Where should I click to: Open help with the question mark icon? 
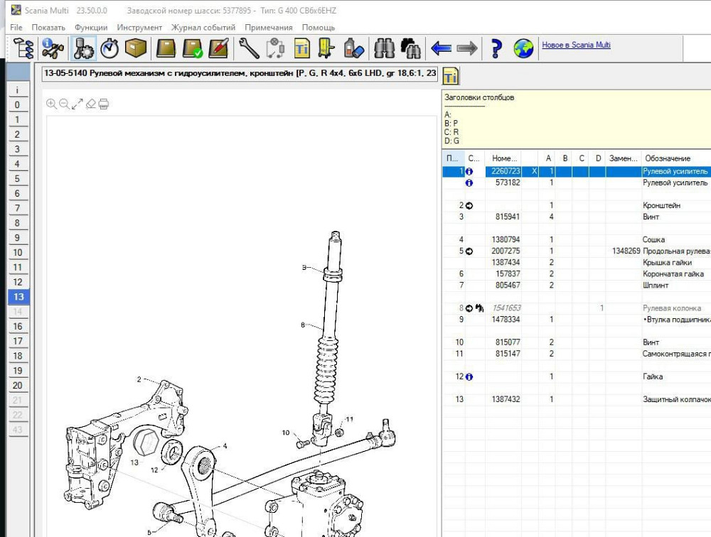pyautogui.click(x=496, y=48)
